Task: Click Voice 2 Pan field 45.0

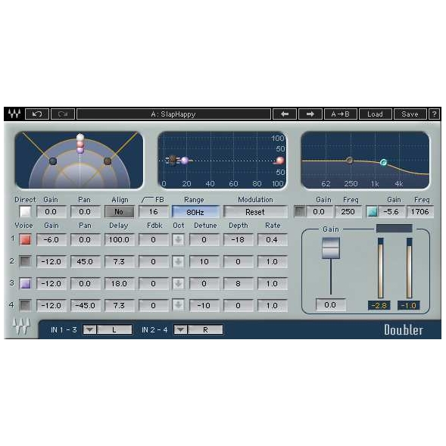Action: point(85,262)
